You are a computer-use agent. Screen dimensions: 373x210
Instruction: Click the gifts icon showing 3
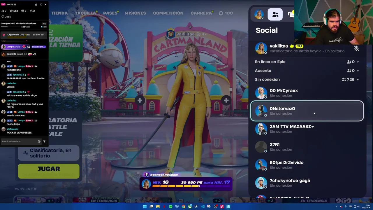tap(22, 11)
